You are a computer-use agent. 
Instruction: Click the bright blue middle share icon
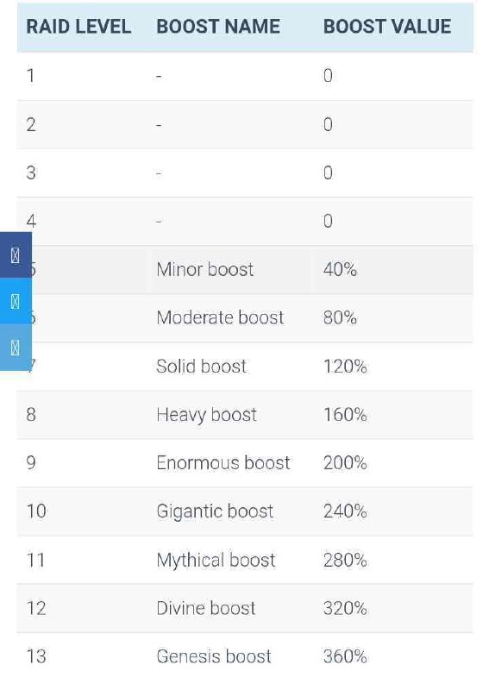click(x=16, y=301)
